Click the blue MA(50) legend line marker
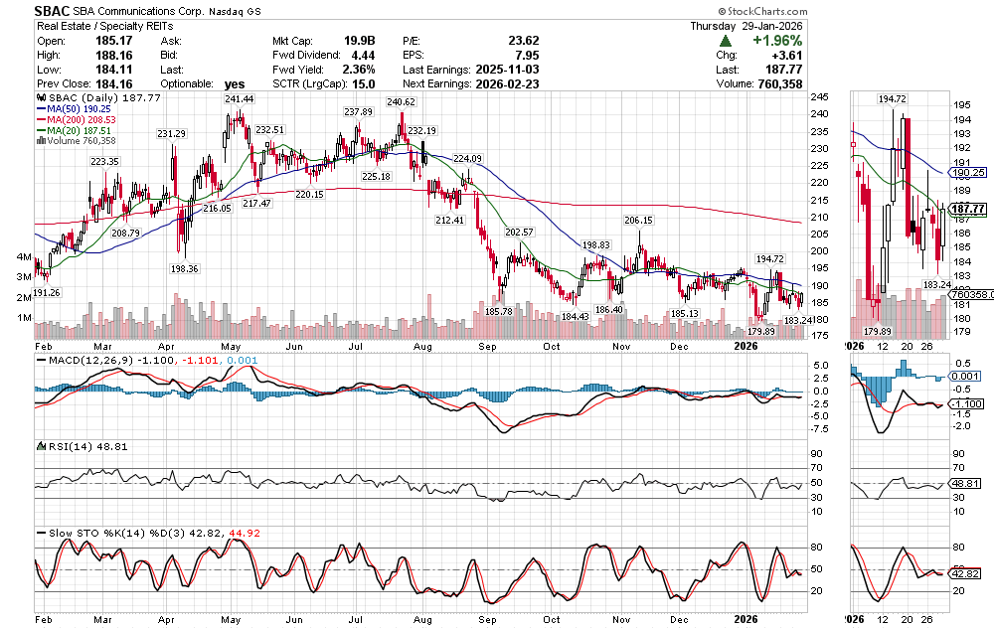This screenshot has height=629, width=994. pos(40,109)
